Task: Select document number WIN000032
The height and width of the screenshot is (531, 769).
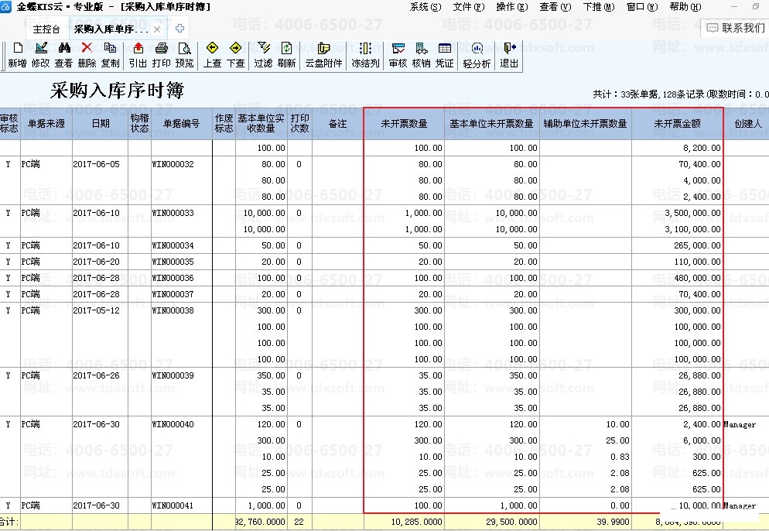Action: click(173, 164)
